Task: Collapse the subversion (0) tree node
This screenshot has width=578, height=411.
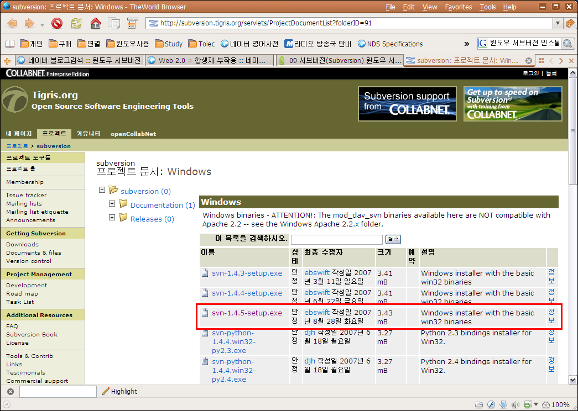Action: [102, 190]
